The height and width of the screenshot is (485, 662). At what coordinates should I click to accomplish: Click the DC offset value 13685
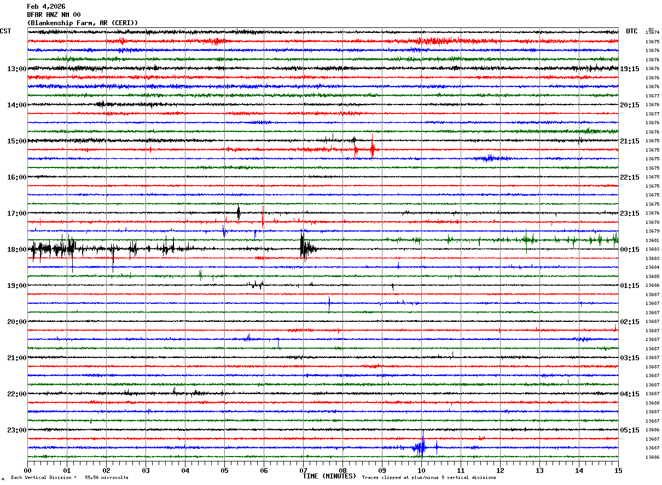click(x=652, y=276)
